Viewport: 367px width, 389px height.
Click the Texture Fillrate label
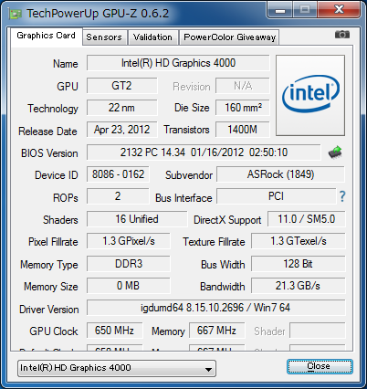[214, 242]
